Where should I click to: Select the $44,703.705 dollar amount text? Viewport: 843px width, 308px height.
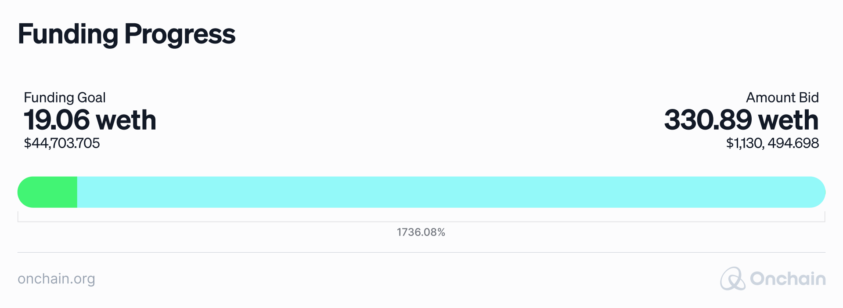tap(62, 143)
